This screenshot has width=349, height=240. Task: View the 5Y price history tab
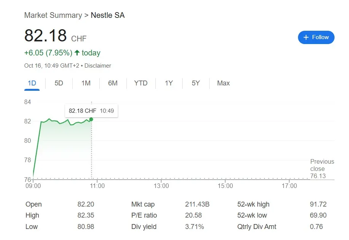click(196, 83)
